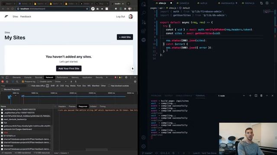Switch to DevTools Console tab
Viewport: 277px width, 155px height.
28,77
